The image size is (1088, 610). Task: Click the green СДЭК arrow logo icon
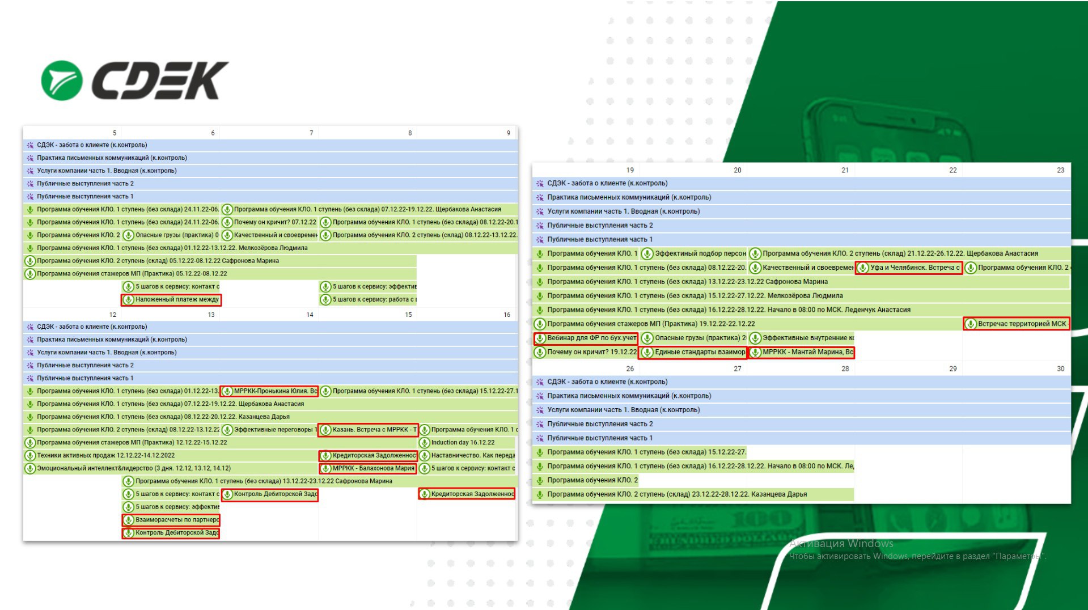62,81
